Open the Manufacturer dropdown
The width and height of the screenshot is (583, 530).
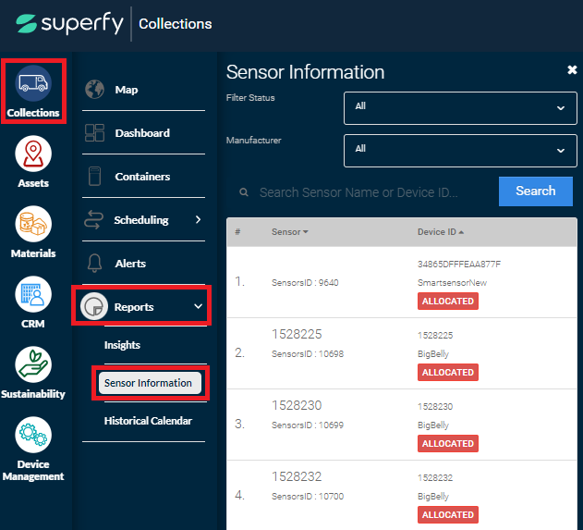tap(460, 151)
